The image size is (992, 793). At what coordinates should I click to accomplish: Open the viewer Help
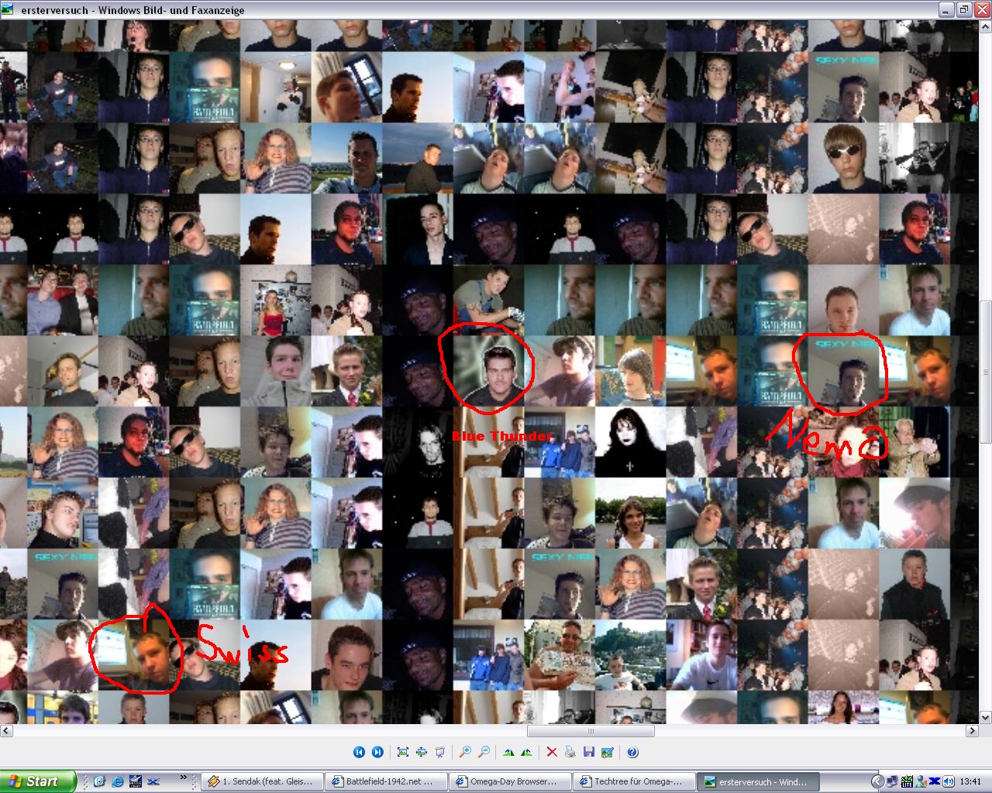[632, 752]
